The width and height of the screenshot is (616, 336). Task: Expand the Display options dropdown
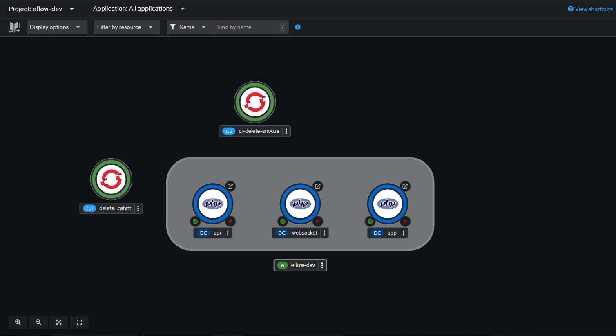[x=57, y=27]
